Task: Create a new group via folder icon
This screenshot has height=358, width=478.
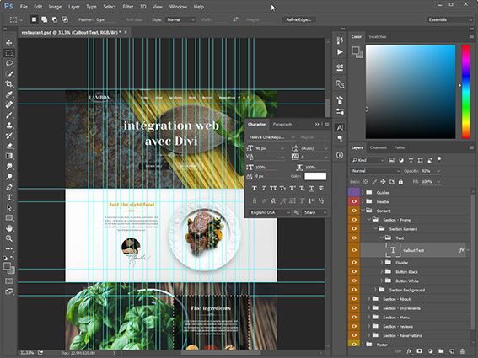Action: (x=441, y=351)
